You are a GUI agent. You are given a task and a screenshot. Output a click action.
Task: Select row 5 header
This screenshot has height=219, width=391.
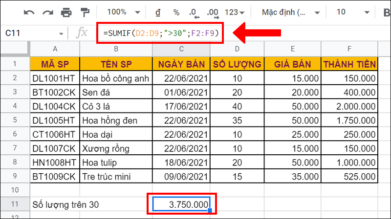point(15,120)
